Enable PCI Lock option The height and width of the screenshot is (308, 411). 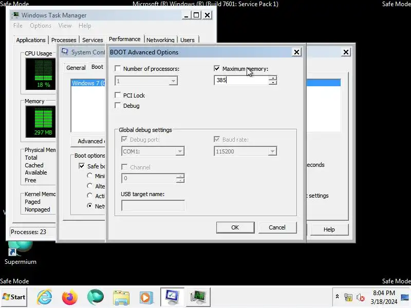(118, 95)
